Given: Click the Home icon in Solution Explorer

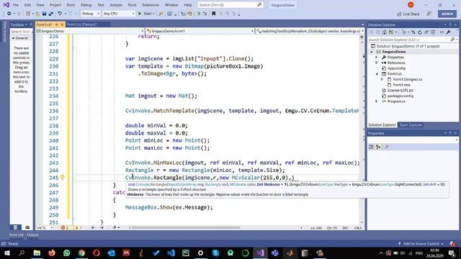Looking at the screenshot, I should [x=384, y=32].
